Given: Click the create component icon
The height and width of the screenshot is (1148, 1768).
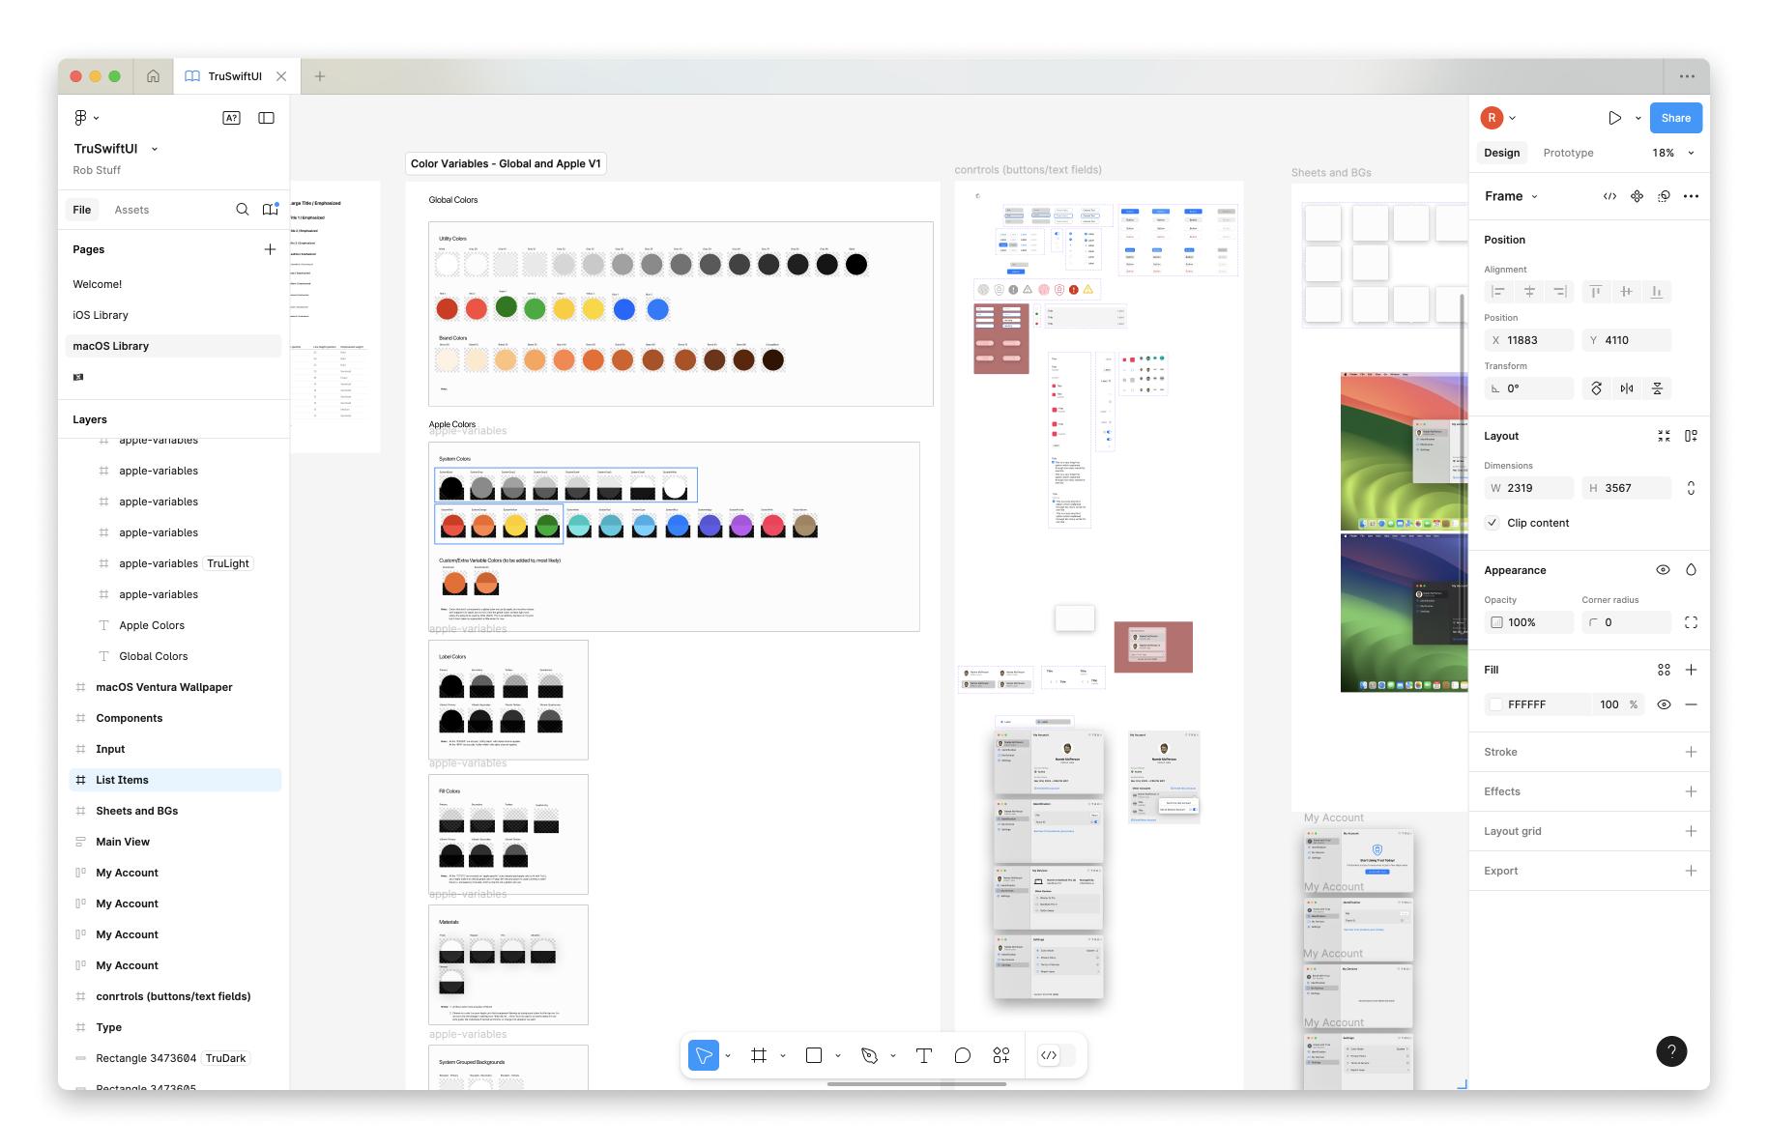Looking at the screenshot, I should click(x=1637, y=196).
